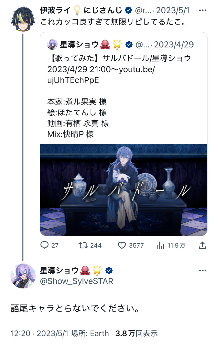218x344 pixels.
Task: Like the tweet with 3577 hearts
Action: [x=122, y=245]
